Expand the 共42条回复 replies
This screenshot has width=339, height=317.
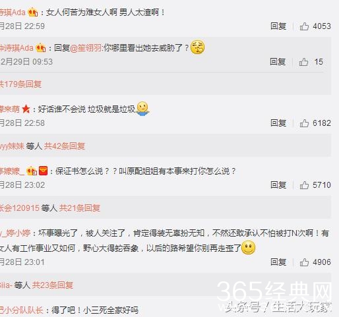[x=65, y=146]
